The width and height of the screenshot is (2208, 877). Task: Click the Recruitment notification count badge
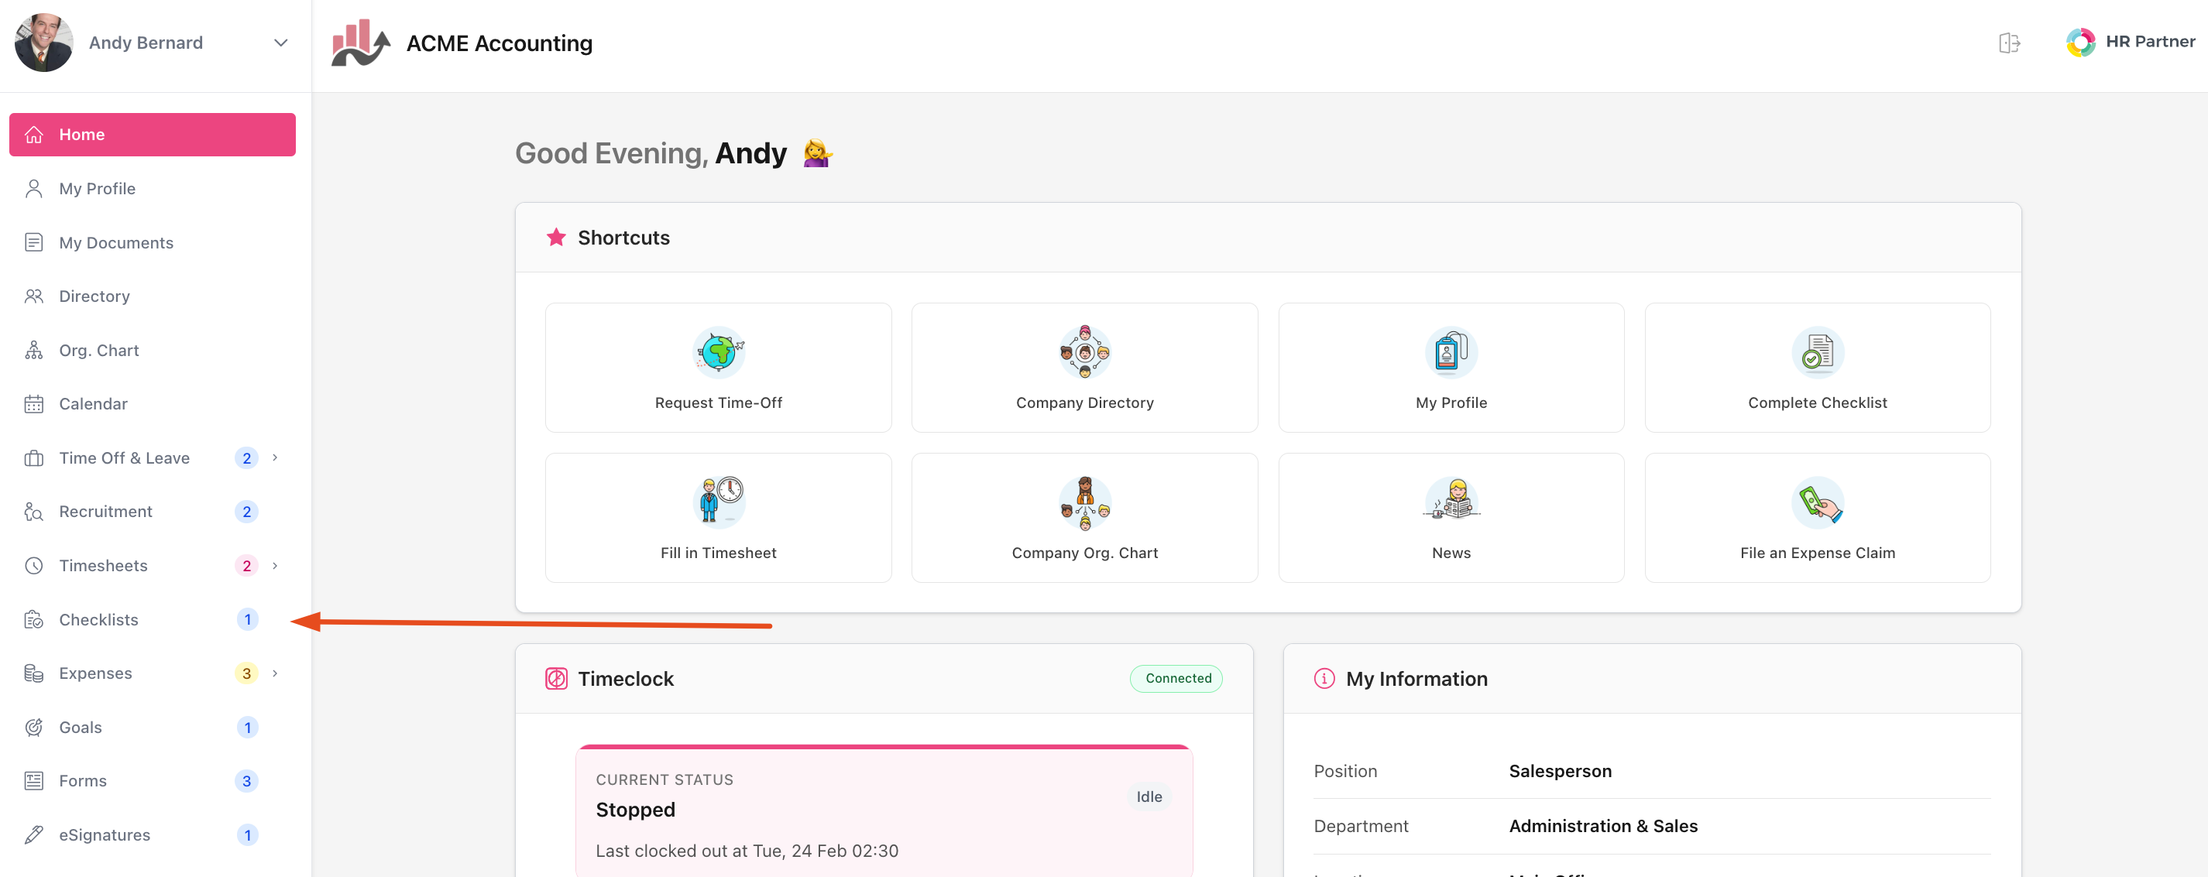click(246, 512)
